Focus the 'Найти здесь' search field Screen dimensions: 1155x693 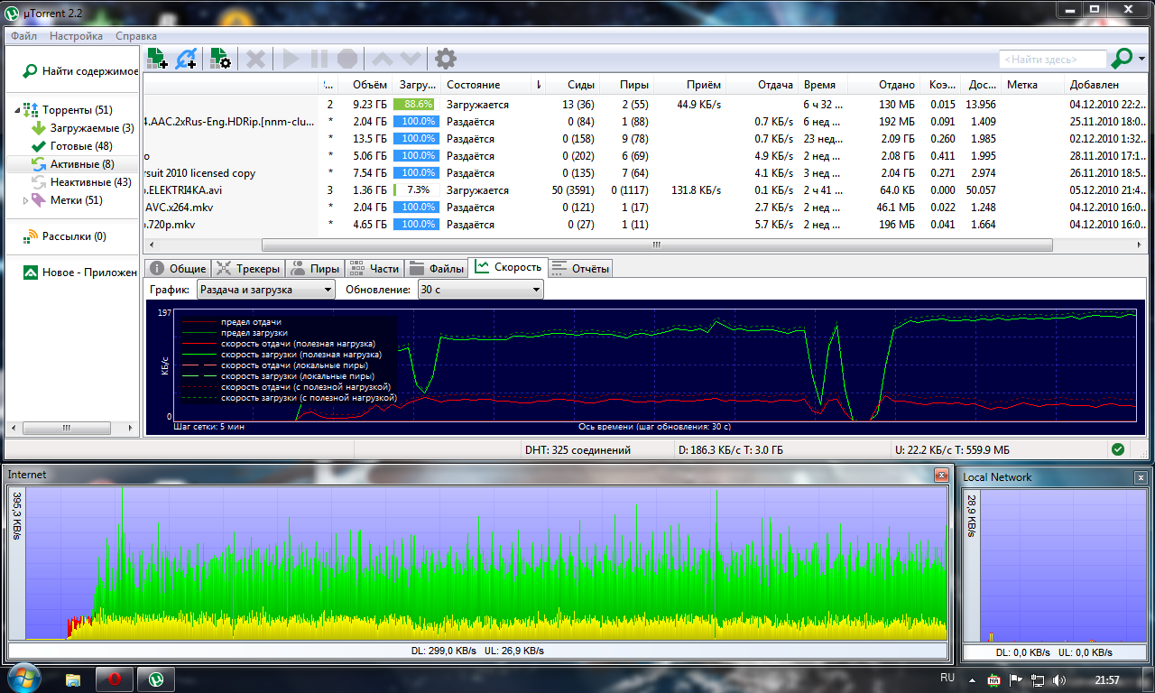pos(1052,59)
